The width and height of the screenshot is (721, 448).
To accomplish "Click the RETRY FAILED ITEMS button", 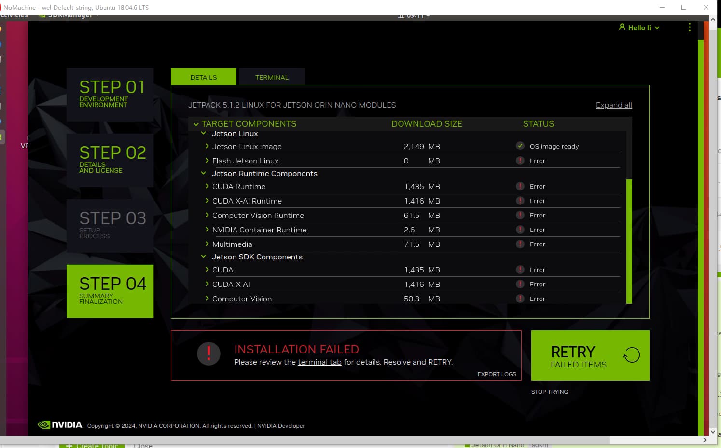I will point(590,355).
